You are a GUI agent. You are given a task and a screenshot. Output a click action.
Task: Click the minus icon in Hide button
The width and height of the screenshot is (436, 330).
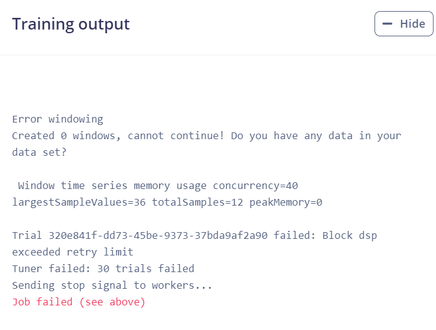click(x=387, y=23)
